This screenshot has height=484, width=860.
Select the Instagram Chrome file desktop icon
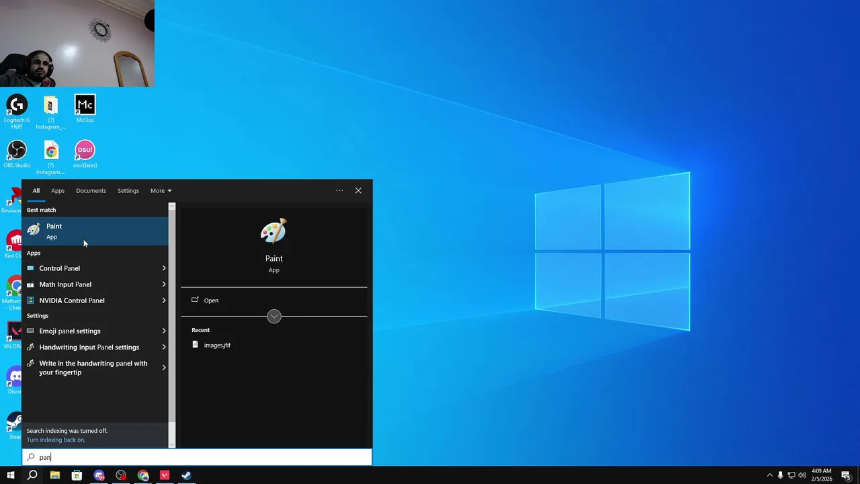[51, 157]
